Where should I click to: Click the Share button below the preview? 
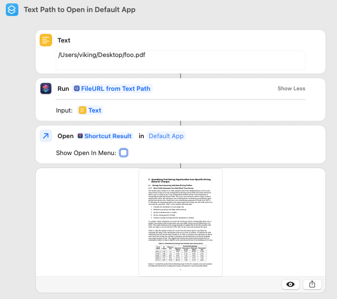312,284
